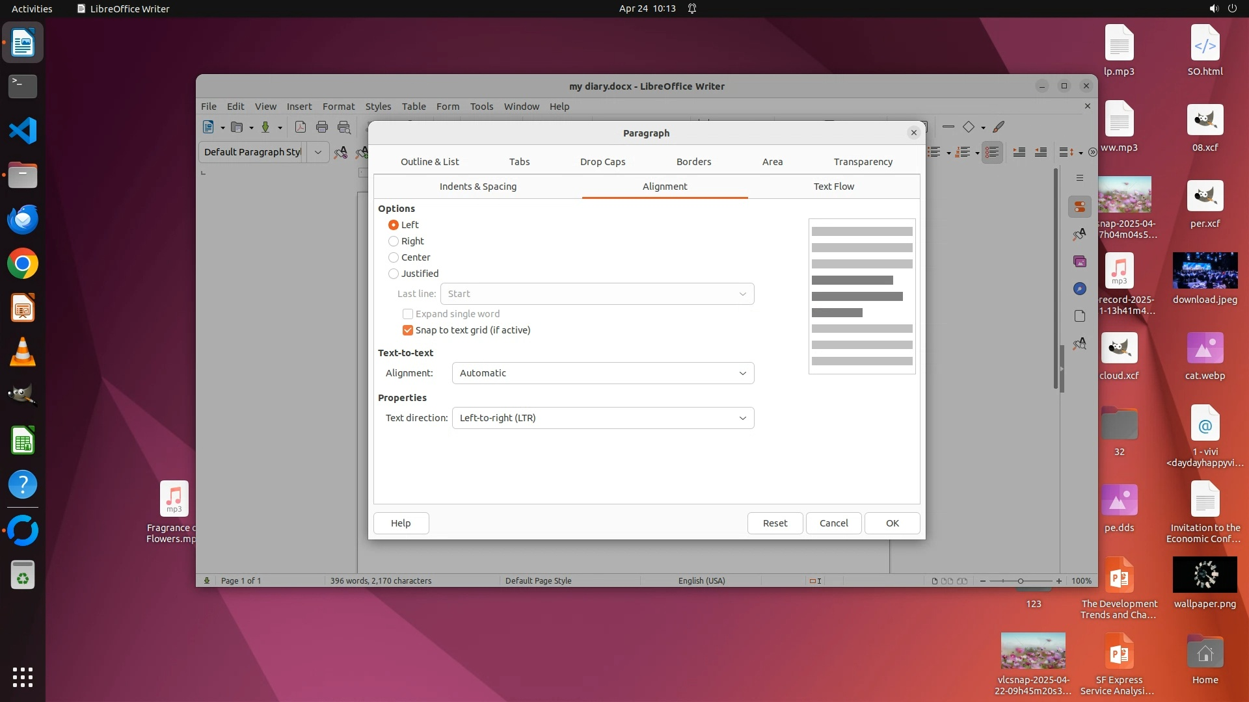
Task: Open sidebar Page panel icon
Action: click(x=1080, y=316)
